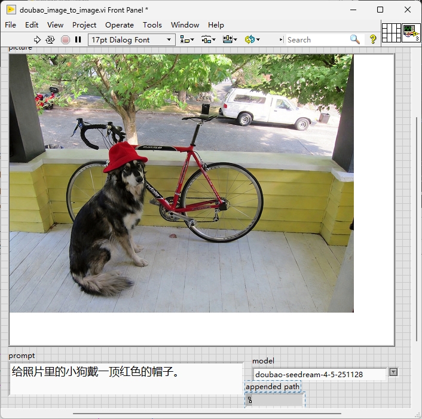Open the Tools menu
Screen dimensions: 422x419
pyautogui.click(x=152, y=25)
